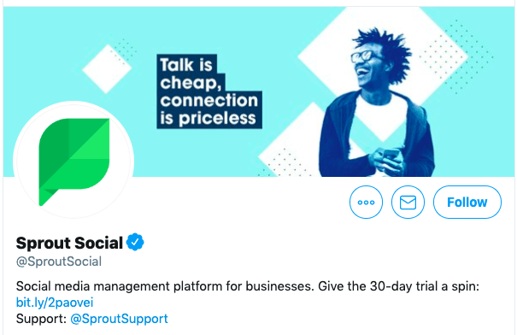517x335 pixels.
Task: Click the small white diamond in banner
Action: pyautogui.click(x=107, y=68)
